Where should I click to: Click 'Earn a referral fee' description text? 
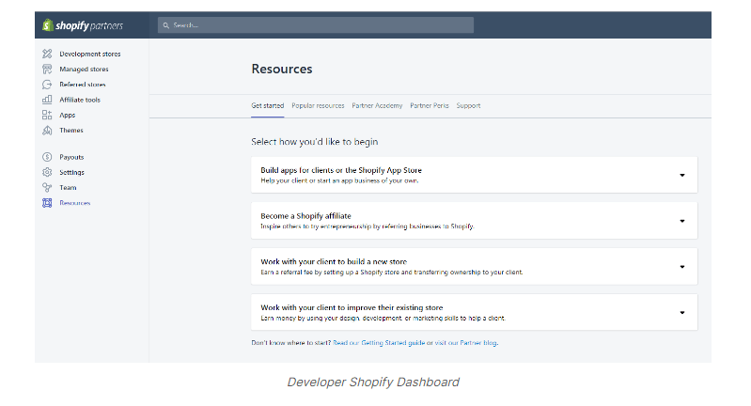392,273
